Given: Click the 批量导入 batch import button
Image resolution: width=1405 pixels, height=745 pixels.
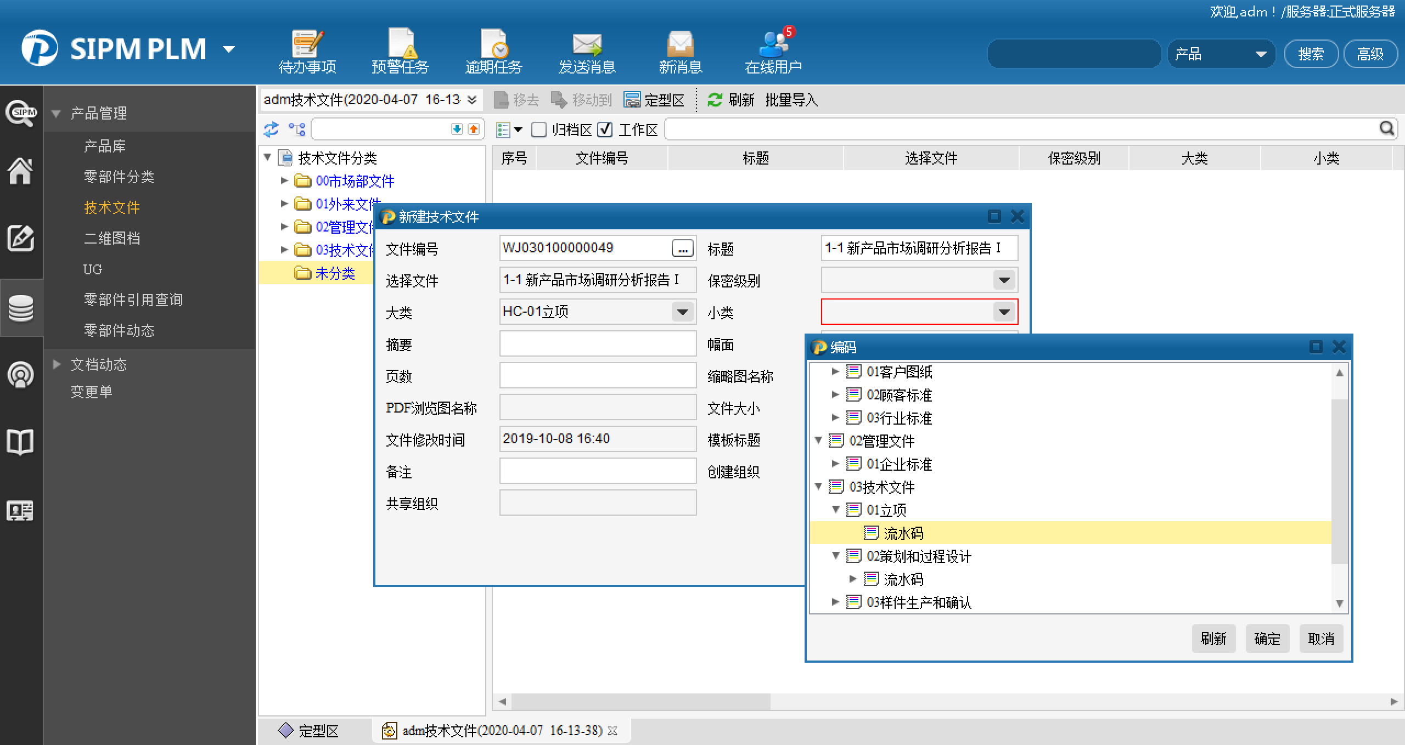Looking at the screenshot, I should (x=791, y=100).
